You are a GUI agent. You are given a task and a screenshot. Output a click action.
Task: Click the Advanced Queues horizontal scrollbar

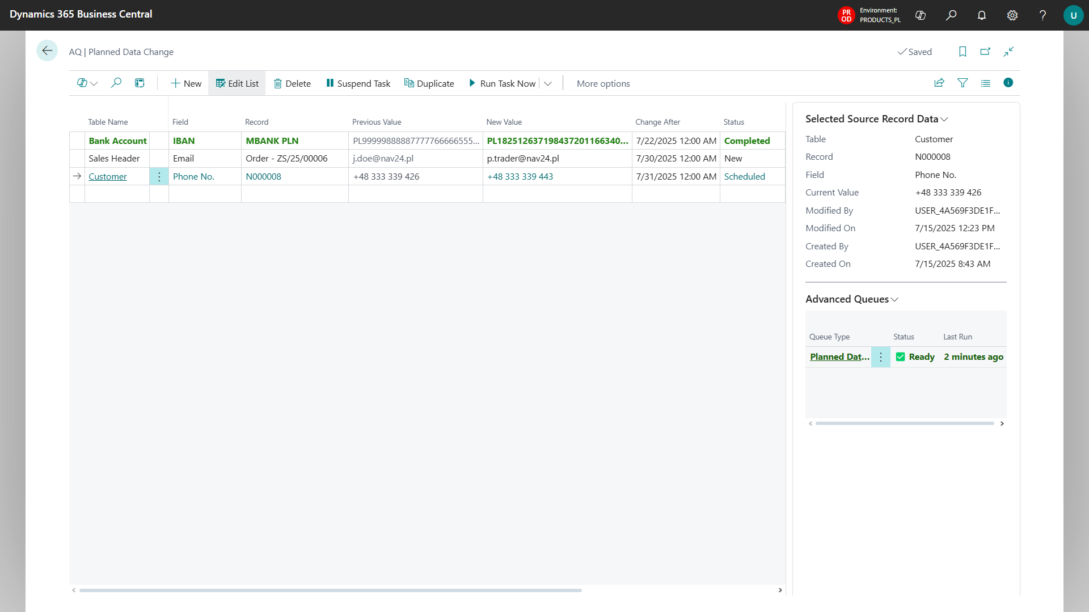click(905, 423)
